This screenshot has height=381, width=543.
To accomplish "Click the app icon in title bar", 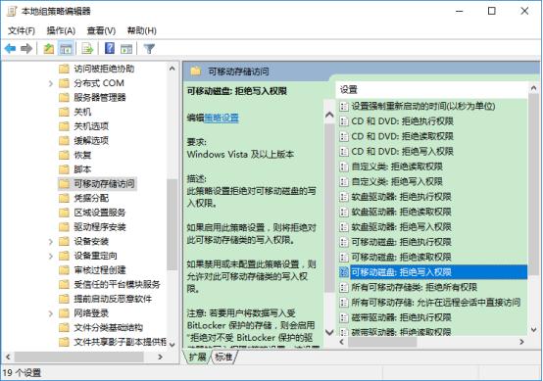I will click(12, 11).
